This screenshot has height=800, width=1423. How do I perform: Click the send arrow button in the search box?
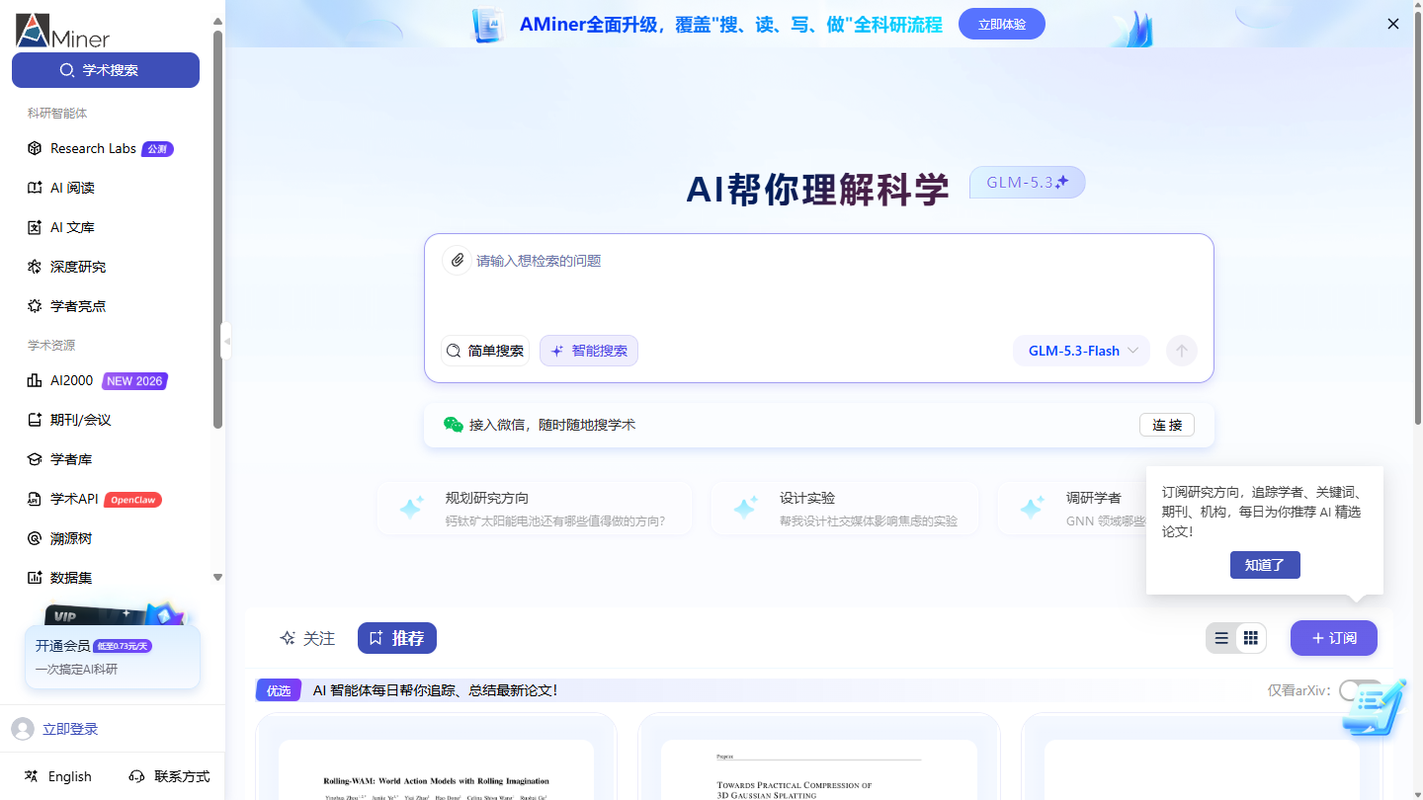click(1182, 351)
